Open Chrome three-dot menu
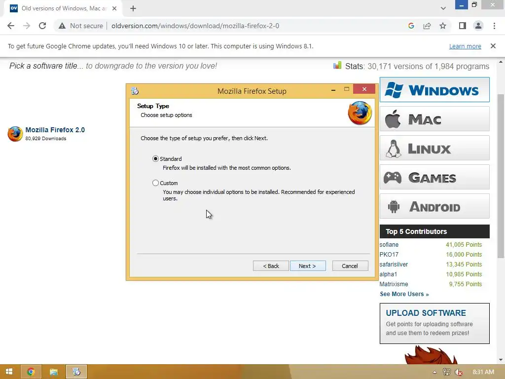The width and height of the screenshot is (505, 379). (x=494, y=26)
